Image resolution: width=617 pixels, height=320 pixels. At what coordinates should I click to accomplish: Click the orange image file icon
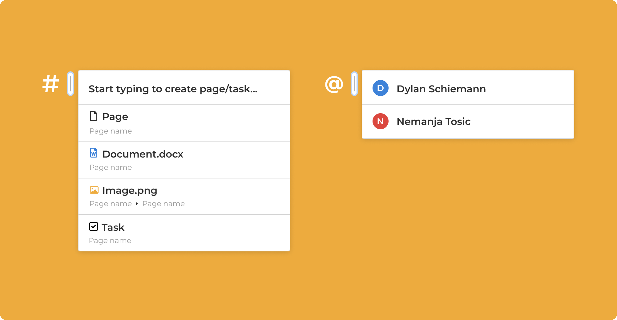(94, 190)
